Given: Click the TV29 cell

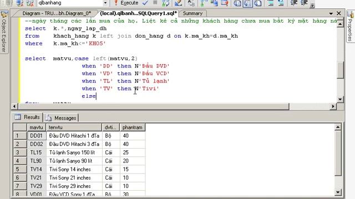Looking at the screenshot, I should 37,186.
